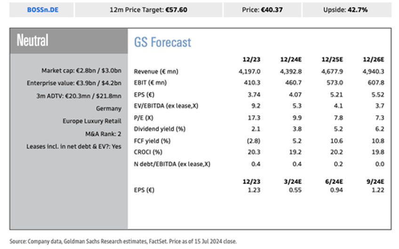
Task: Click the quarterly EPS value 0.94
Action: tap(336, 190)
